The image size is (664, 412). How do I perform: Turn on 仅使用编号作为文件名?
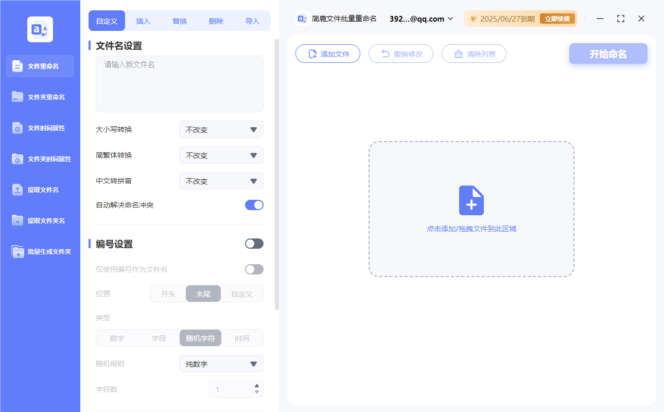(x=254, y=269)
